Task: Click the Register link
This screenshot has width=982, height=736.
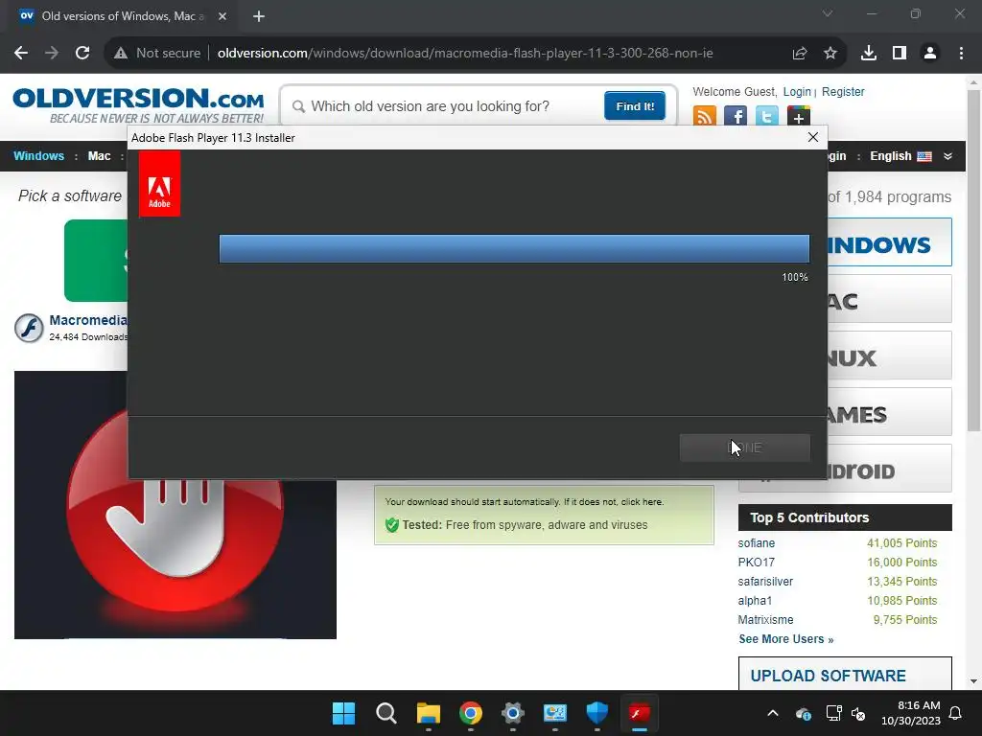Action: (x=843, y=91)
